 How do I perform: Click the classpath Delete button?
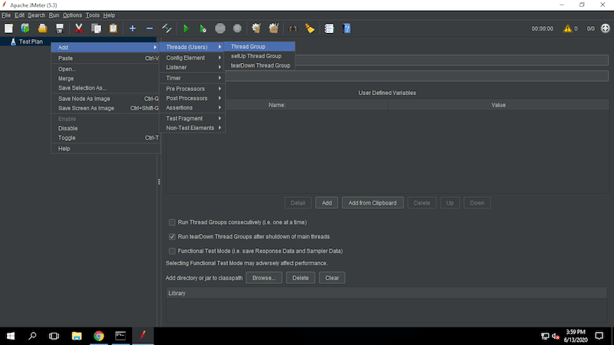(300, 278)
